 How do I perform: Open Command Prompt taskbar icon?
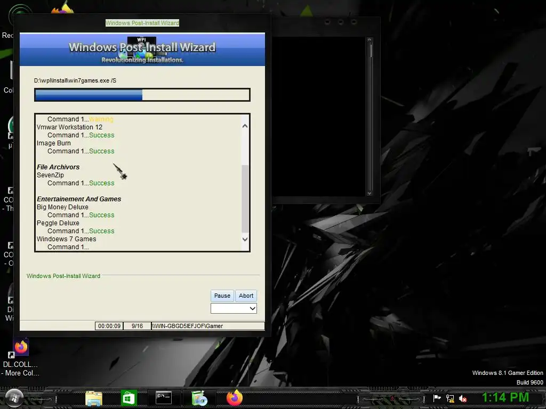pyautogui.click(x=164, y=397)
